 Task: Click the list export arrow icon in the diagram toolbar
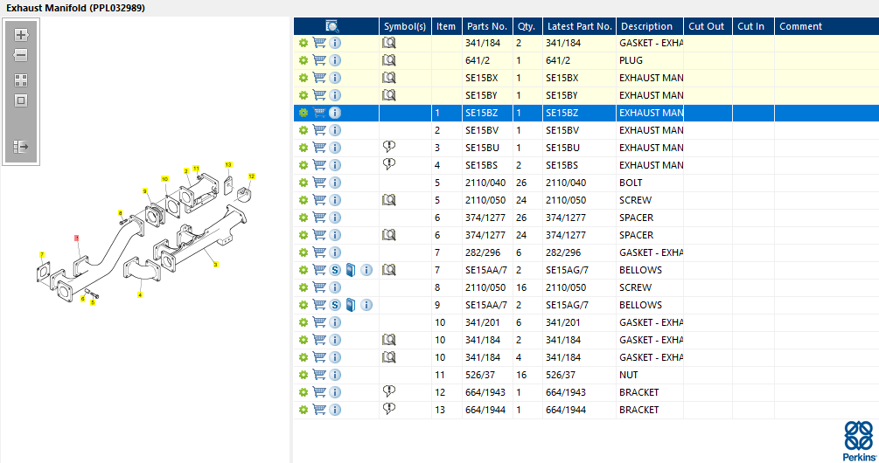[21, 147]
